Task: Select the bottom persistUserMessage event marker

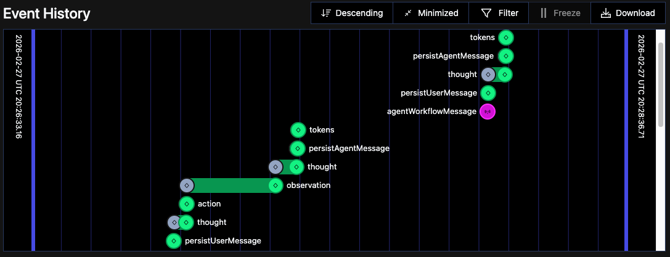Action: click(174, 241)
